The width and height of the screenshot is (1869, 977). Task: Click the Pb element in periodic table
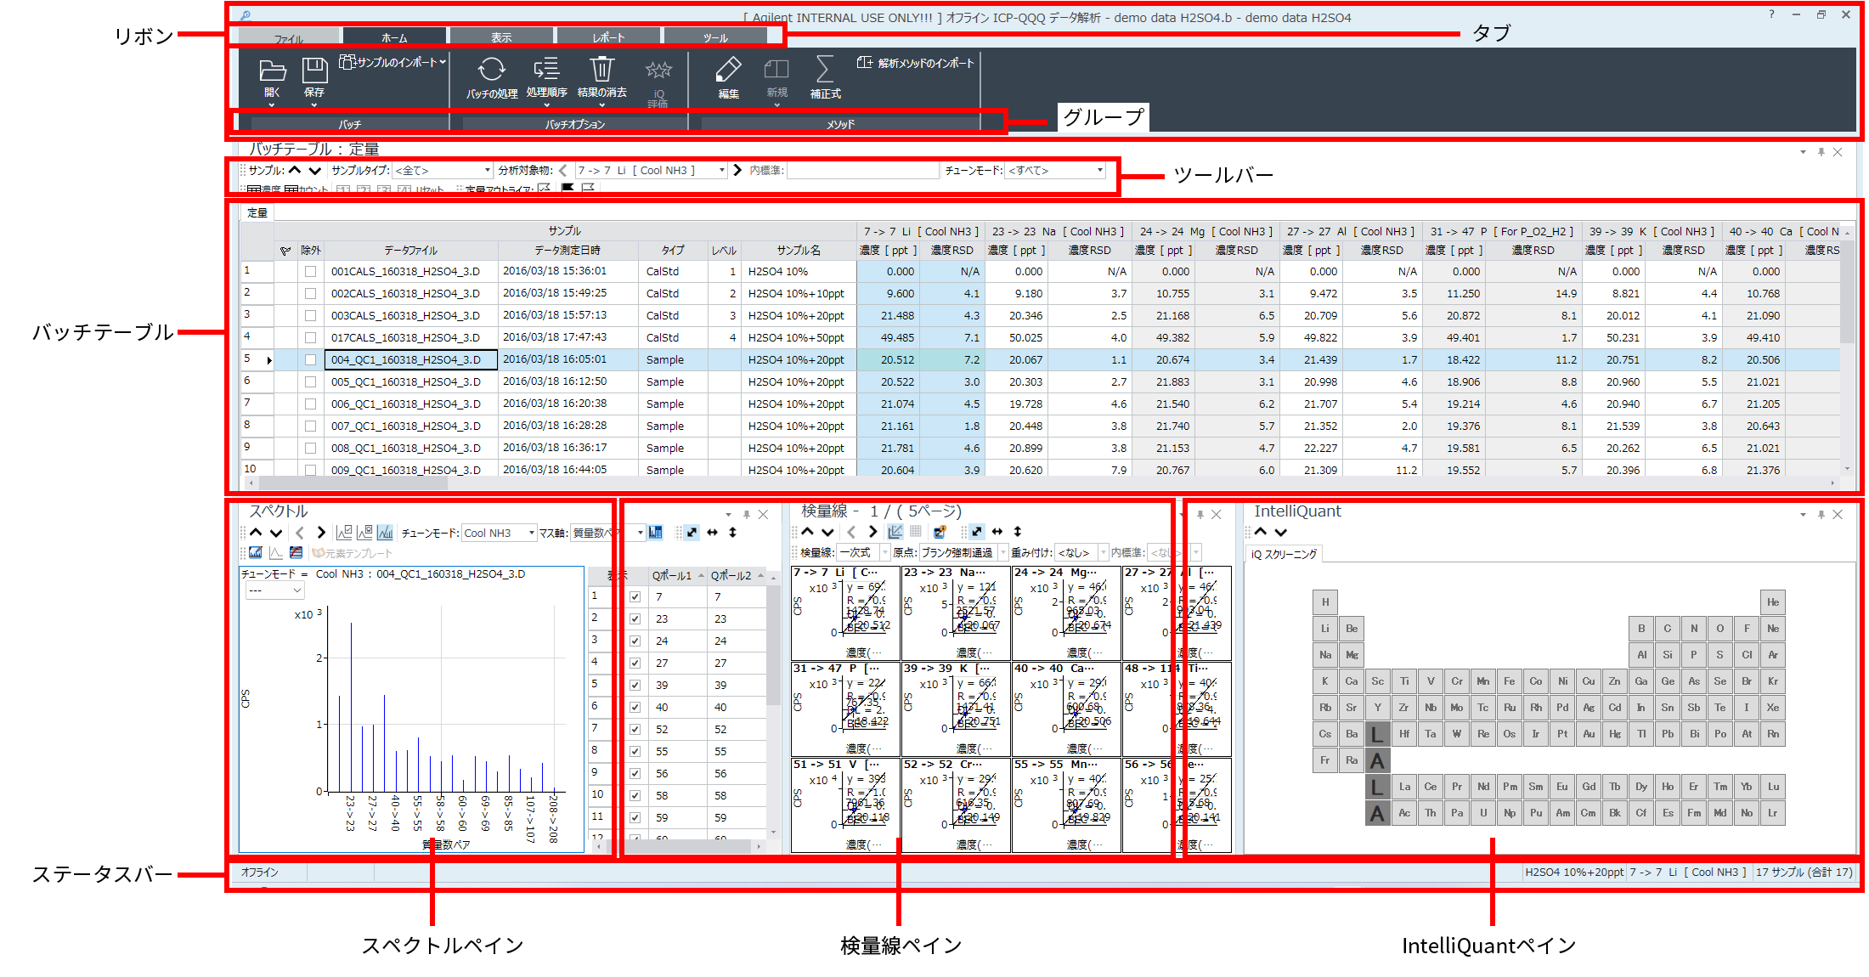coord(1668,735)
